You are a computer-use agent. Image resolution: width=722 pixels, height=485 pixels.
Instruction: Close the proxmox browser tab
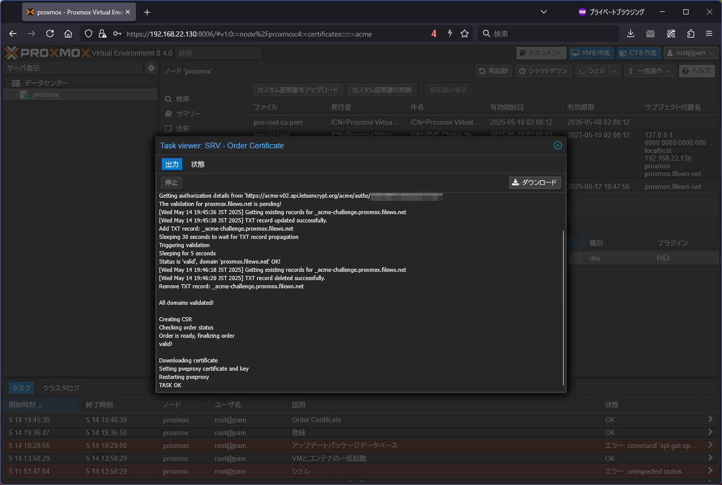coord(128,12)
